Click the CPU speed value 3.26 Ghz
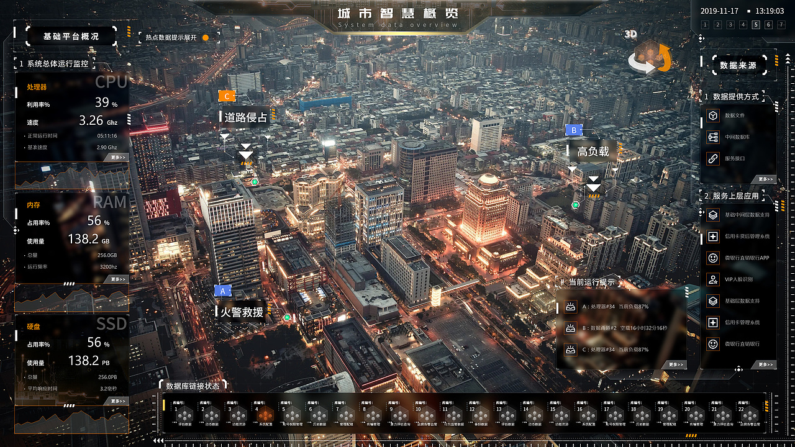Viewport: 795px width, 447px height. tap(98, 120)
